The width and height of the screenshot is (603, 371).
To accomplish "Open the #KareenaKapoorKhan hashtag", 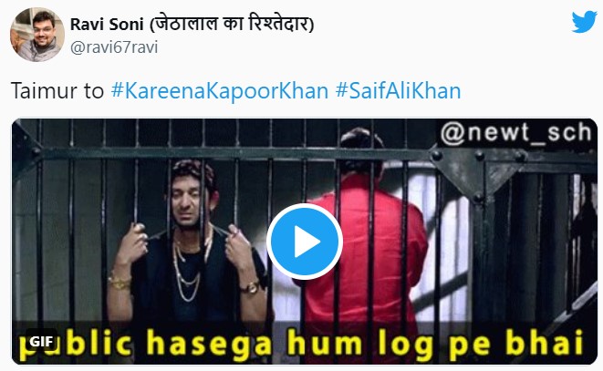I will tap(220, 91).
